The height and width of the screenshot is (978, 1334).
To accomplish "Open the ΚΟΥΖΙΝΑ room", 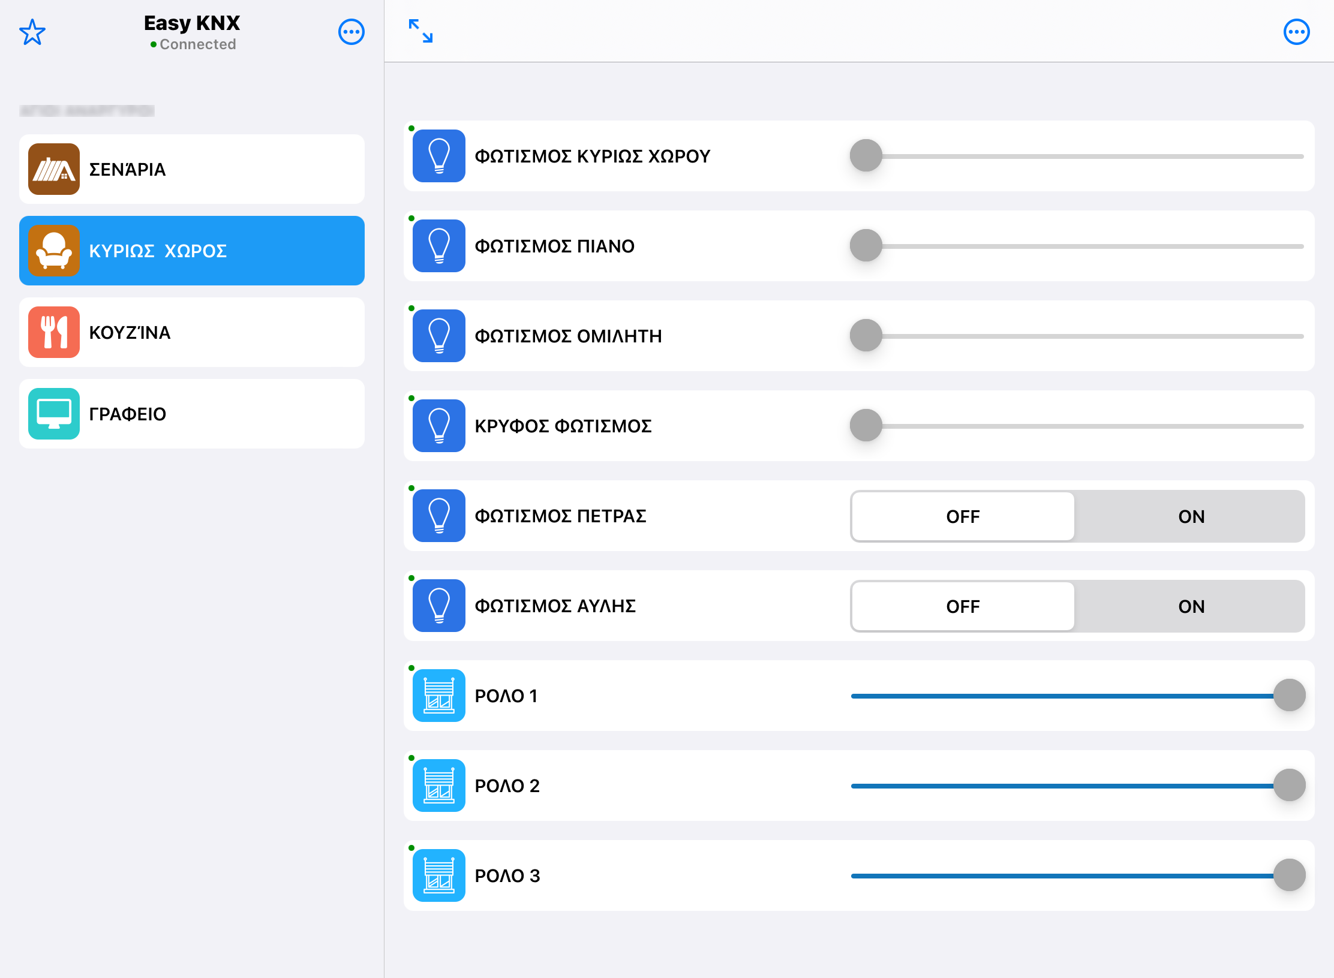I will click(192, 332).
